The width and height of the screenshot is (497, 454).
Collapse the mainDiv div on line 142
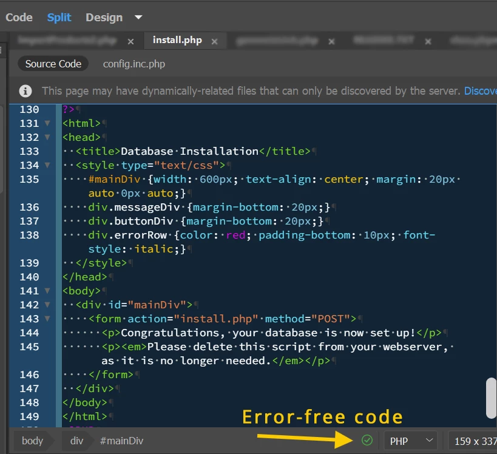[x=47, y=304]
